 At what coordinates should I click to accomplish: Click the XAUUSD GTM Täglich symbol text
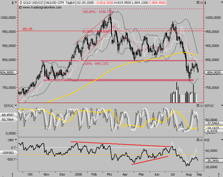pos(60,3)
